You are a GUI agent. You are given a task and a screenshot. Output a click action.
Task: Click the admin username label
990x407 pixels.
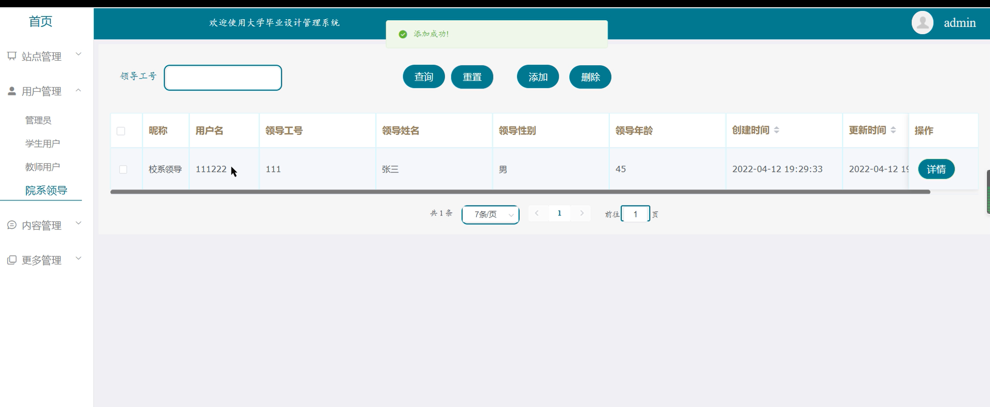tap(959, 23)
